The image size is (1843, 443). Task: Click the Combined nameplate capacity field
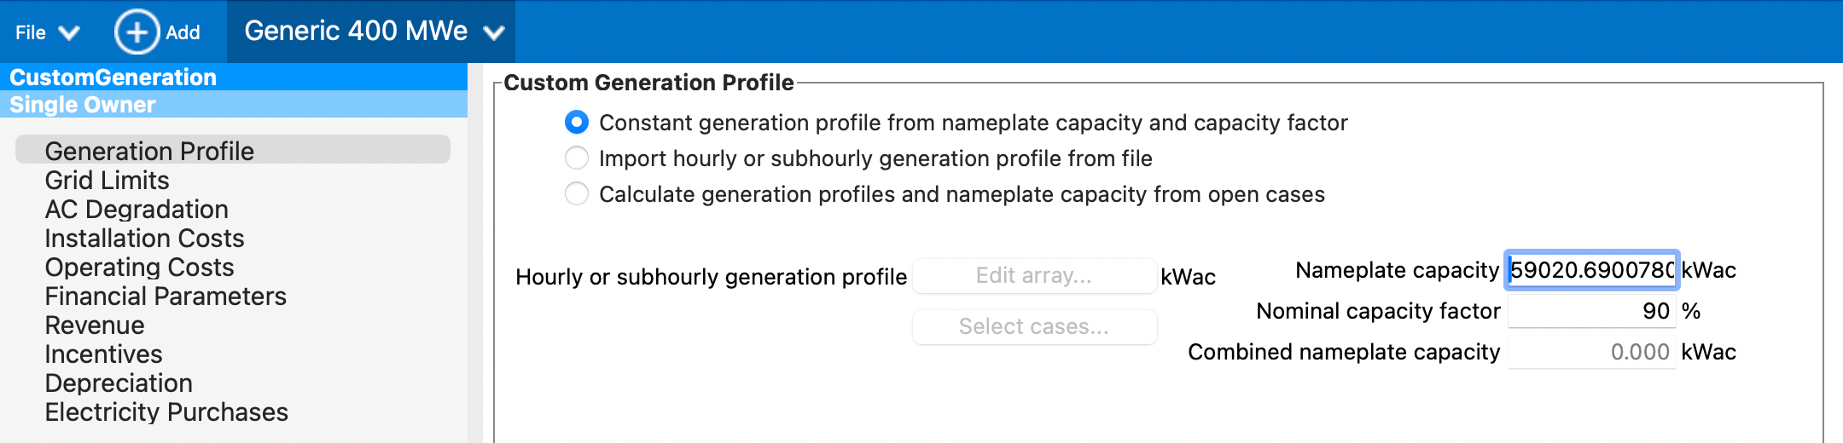(x=1591, y=352)
